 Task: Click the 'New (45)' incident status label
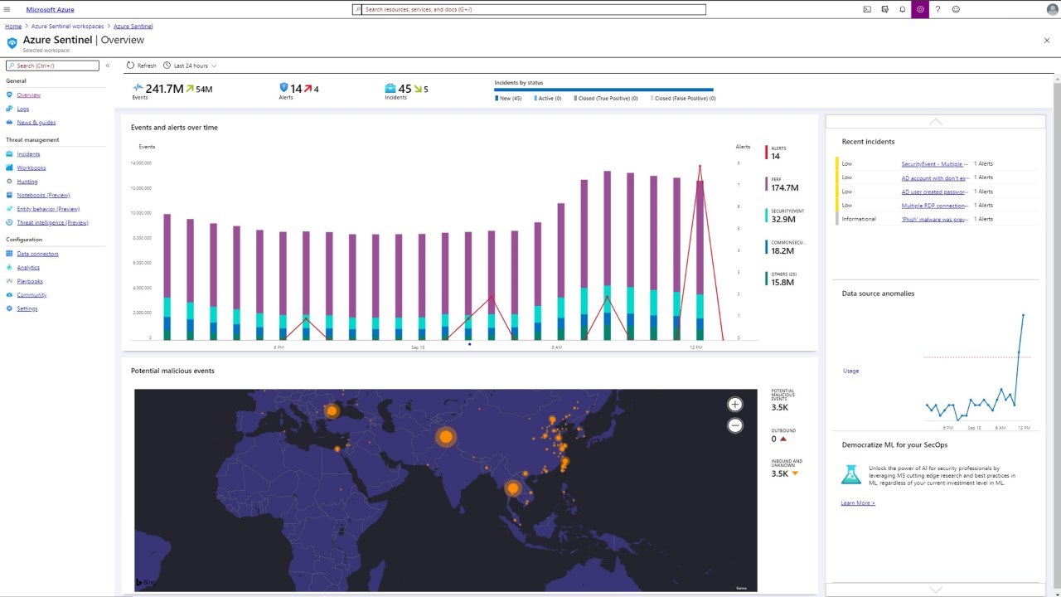pos(508,99)
